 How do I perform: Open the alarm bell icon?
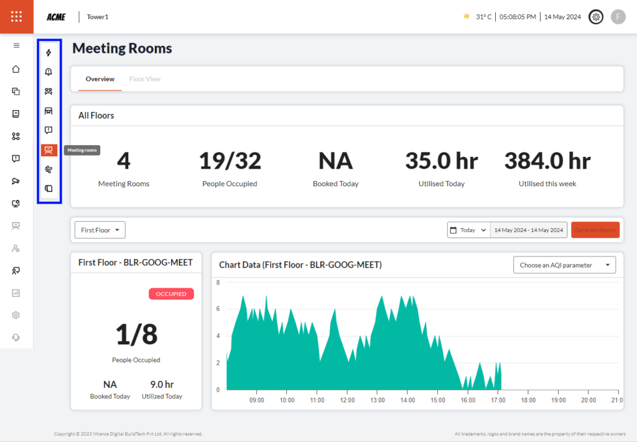[x=49, y=72]
